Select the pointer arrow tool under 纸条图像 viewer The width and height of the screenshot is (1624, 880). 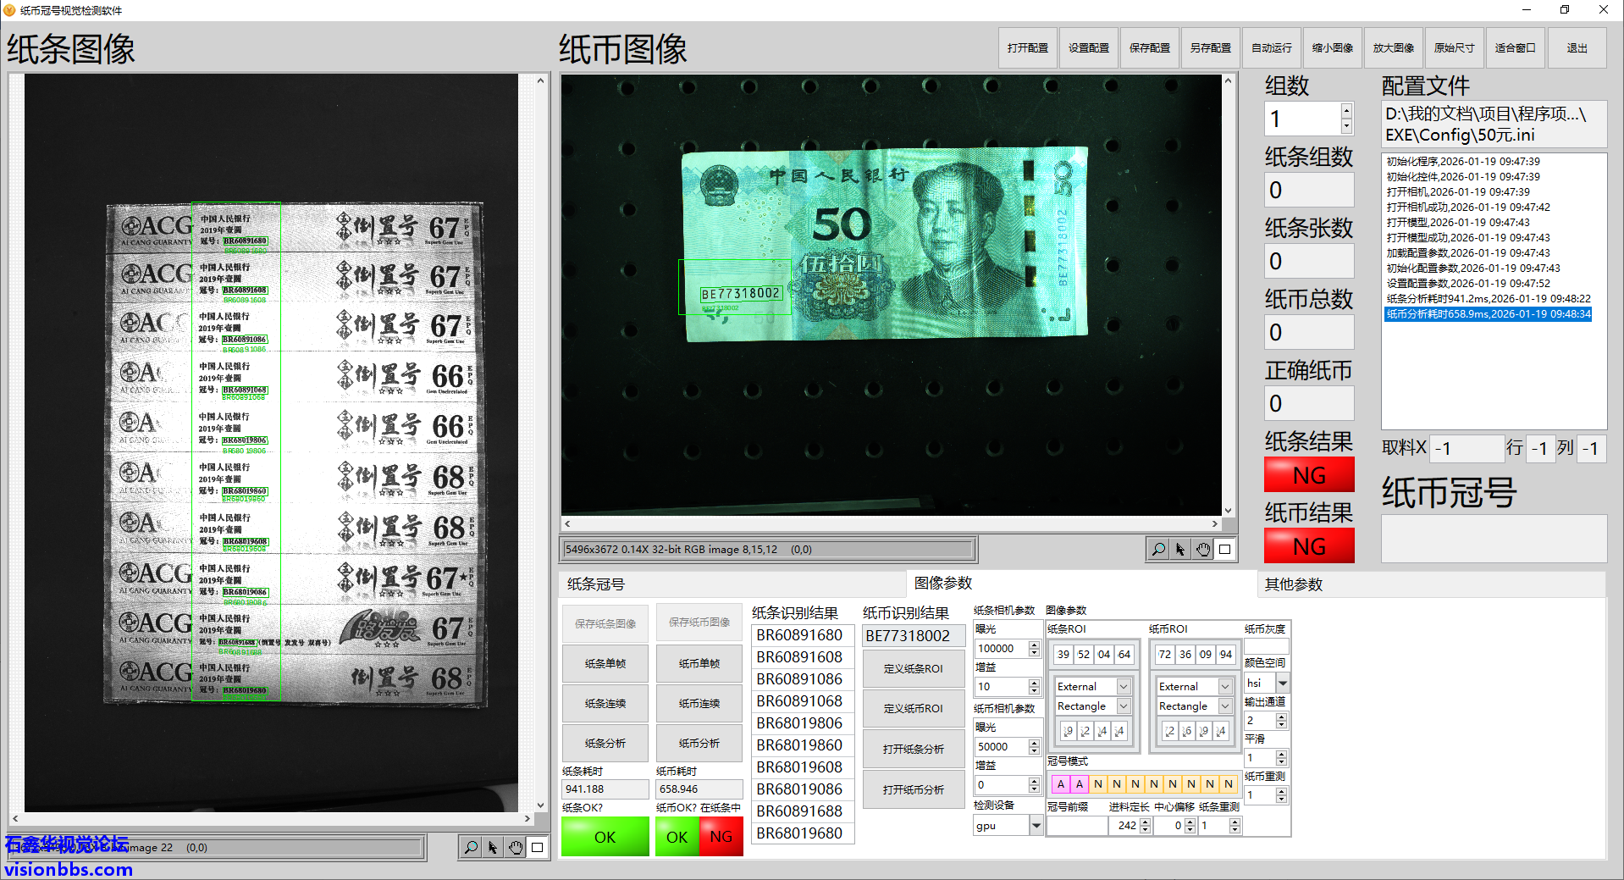[x=493, y=847]
